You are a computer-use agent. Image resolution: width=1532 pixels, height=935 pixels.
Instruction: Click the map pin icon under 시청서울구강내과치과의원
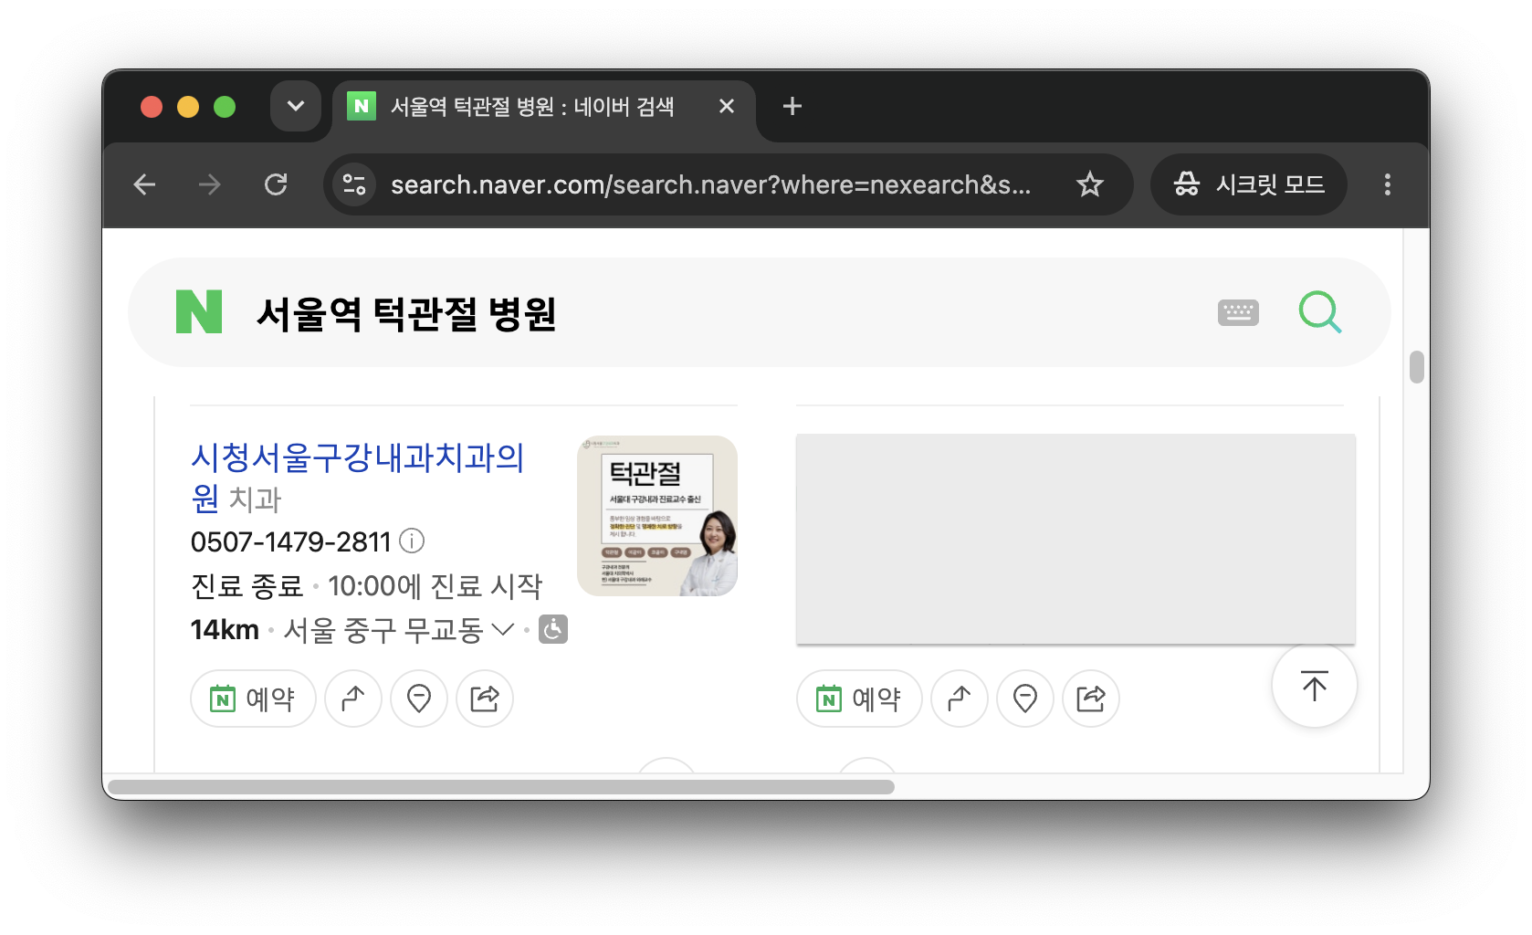point(419,699)
